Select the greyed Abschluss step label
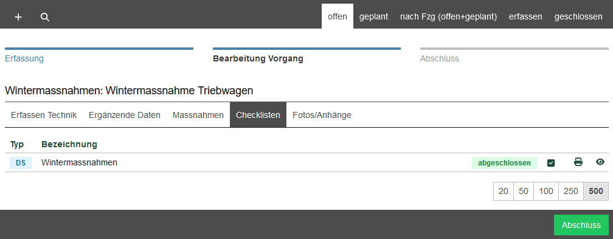The height and width of the screenshot is (239, 613). click(x=440, y=58)
